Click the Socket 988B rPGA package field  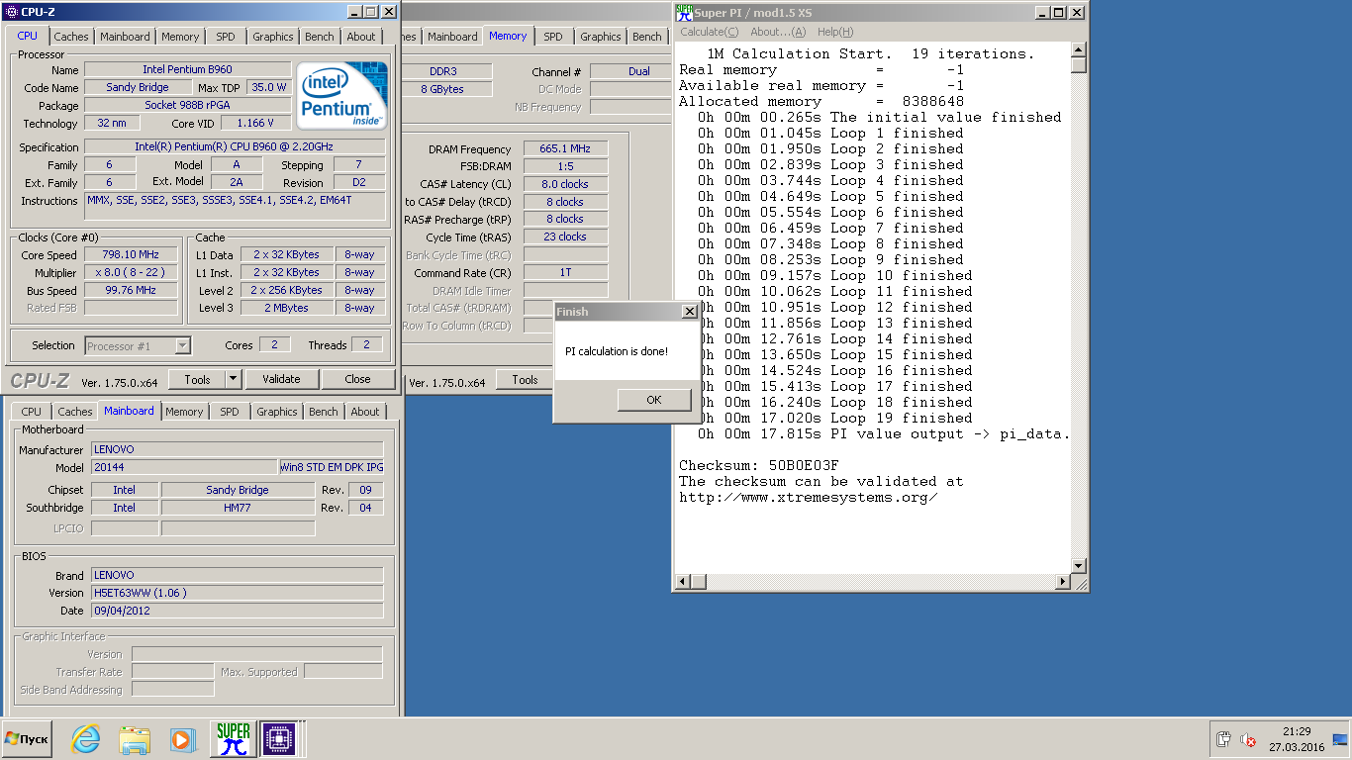point(188,105)
